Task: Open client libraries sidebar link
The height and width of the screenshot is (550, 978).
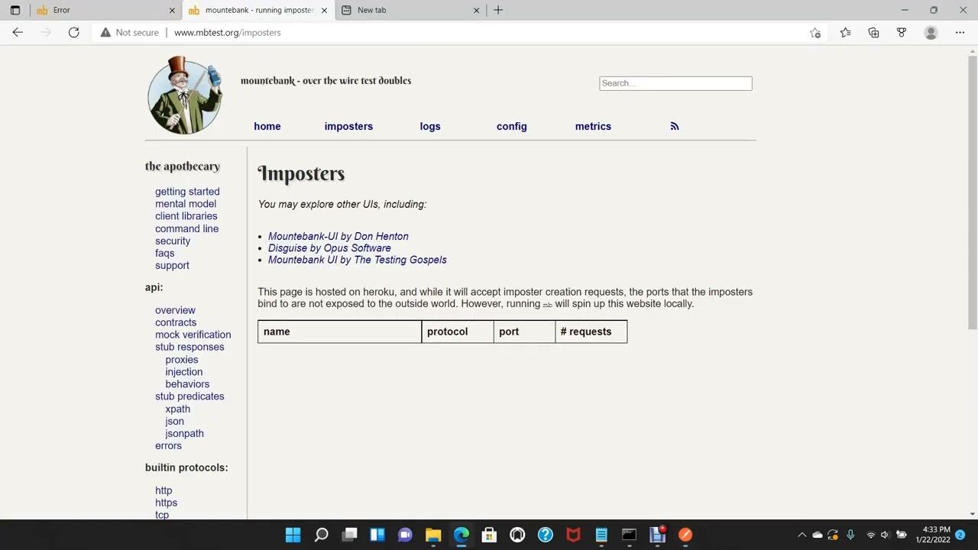Action: coord(186,216)
